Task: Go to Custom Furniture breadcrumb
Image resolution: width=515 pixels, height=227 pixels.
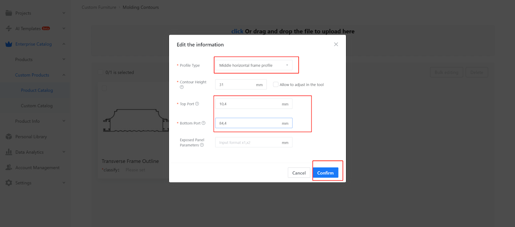Action: [x=99, y=7]
